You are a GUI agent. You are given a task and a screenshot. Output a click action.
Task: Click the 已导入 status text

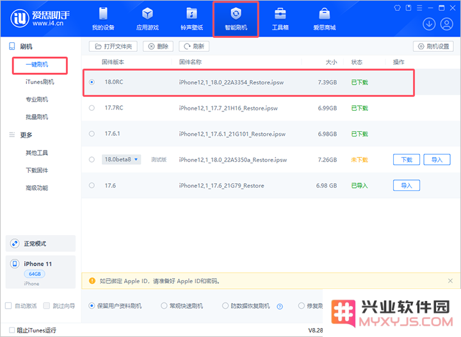tap(360, 186)
